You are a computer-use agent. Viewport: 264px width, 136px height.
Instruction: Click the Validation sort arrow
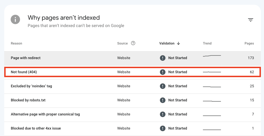tap(178, 43)
